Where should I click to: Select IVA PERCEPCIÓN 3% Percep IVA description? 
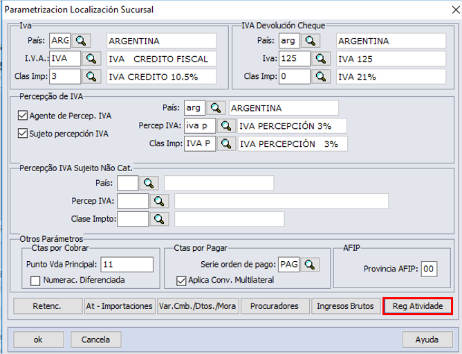(292, 126)
